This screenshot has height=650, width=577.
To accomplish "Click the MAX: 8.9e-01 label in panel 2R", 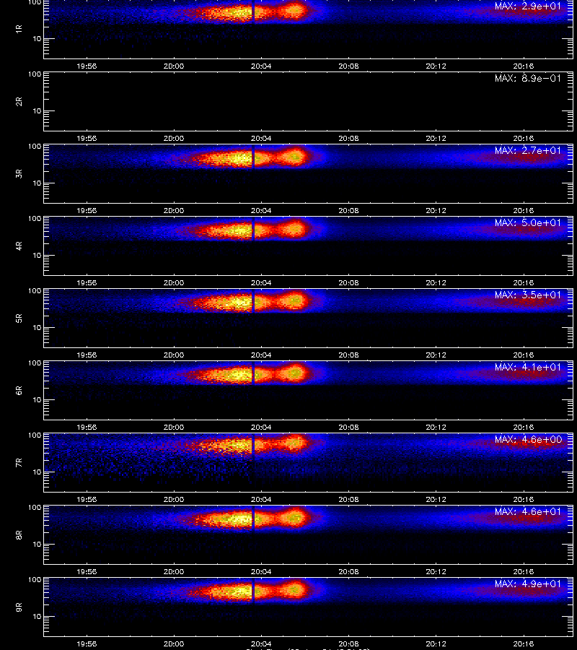I will [x=528, y=78].
